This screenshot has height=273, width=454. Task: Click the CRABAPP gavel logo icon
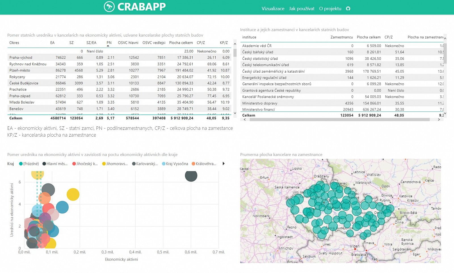tap(109, 7)
